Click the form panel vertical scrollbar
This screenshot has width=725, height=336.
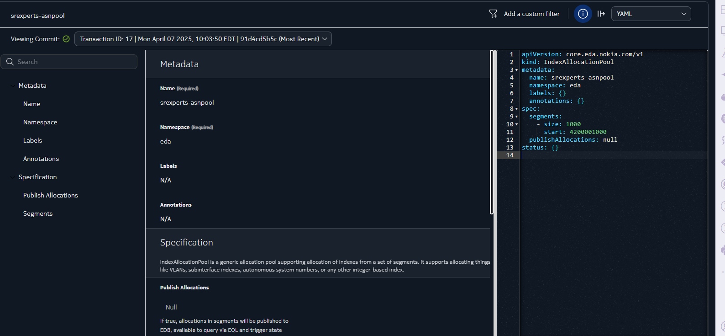click(x=492, y=133)
